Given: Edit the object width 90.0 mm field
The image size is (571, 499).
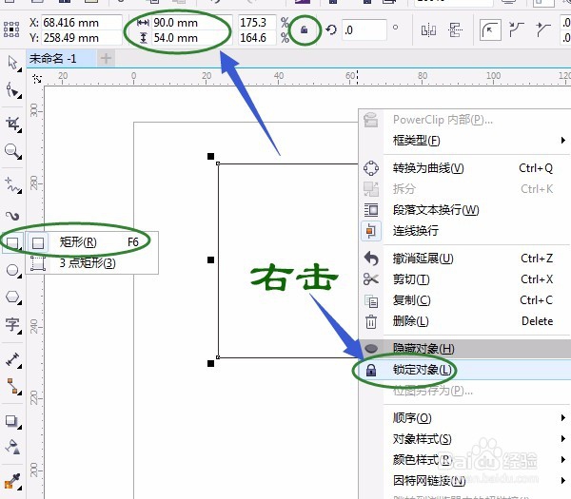Looking at the screenshot, I should [191, 23].
